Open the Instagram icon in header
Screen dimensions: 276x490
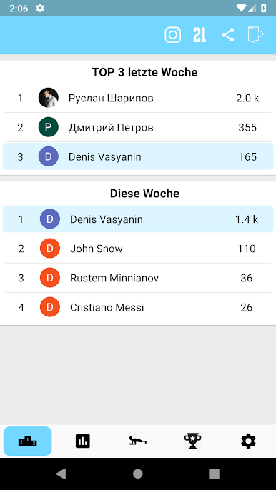tap(173, 35)
